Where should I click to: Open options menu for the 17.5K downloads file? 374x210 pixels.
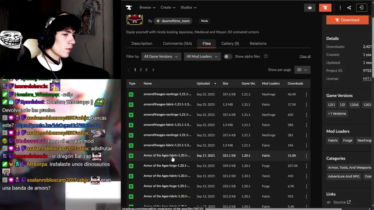pos(306,105)
